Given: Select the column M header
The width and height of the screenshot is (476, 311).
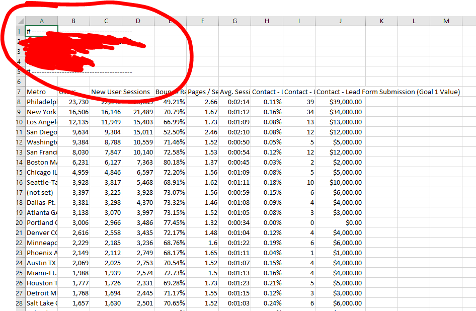Looking at the screenshot, I should click(x=446, y=21).
